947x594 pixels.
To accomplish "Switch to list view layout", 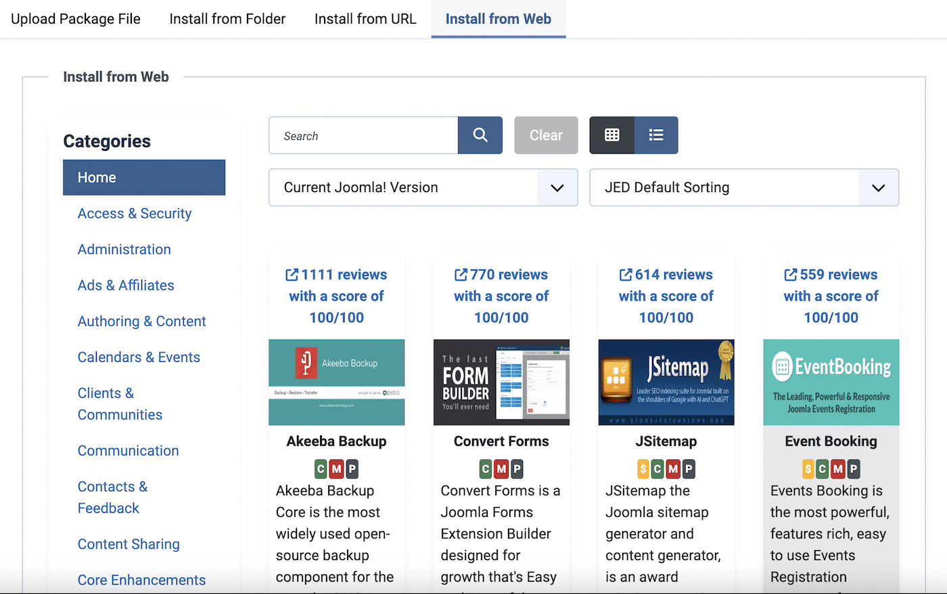I will pos(655,135).
